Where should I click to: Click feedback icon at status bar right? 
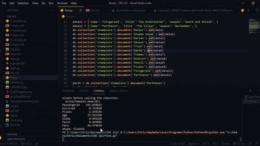(x=250, y=144)
